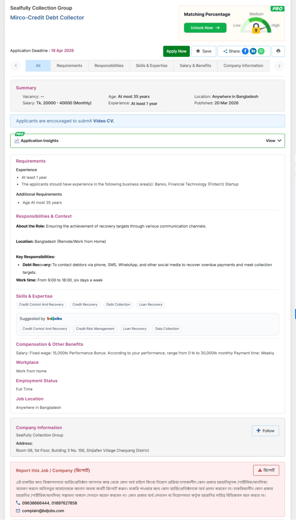The image size is (296, 520).
Task: Select suggested Data Collection tag
Action: point(167,329)
